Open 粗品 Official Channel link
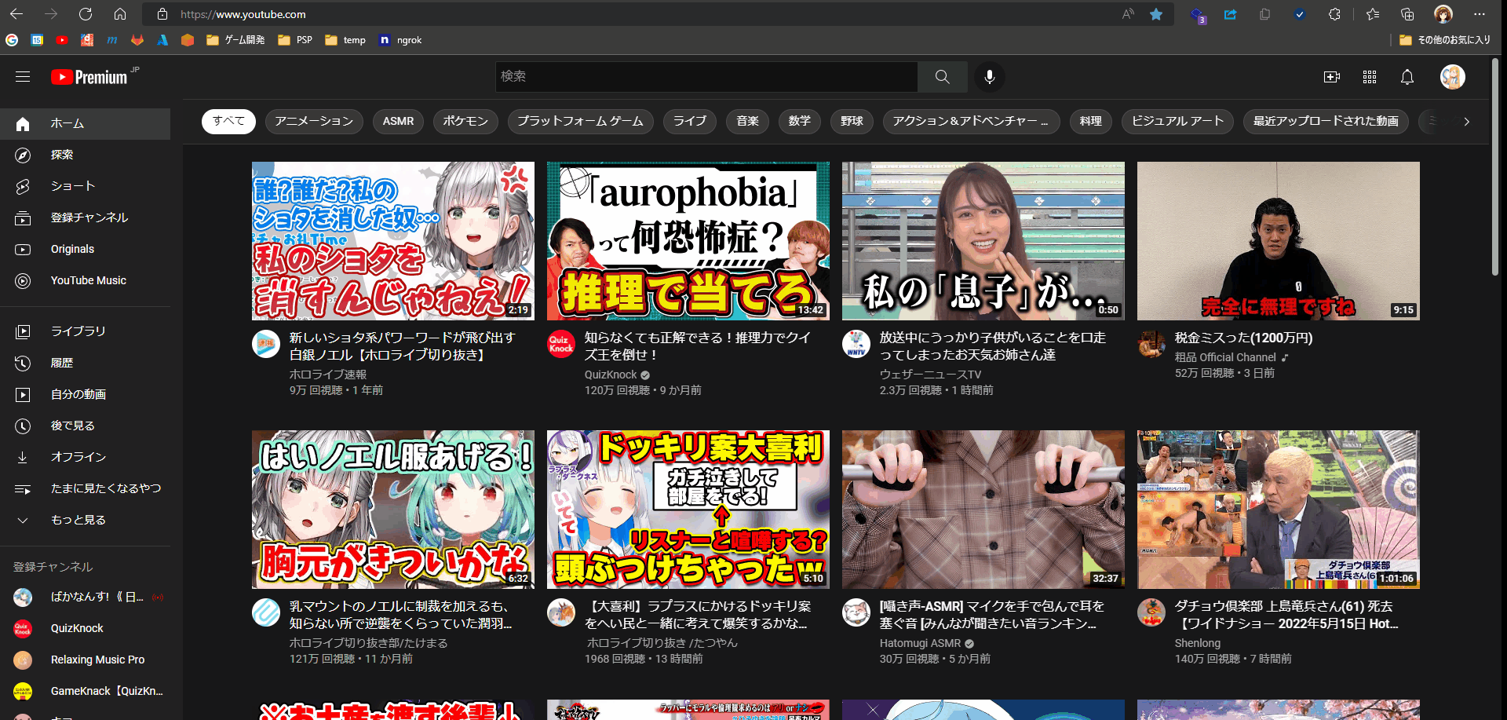Image resolution: width=1507 pixels, height=720 pixels. pyautogui.click(x=1225, y=357)
